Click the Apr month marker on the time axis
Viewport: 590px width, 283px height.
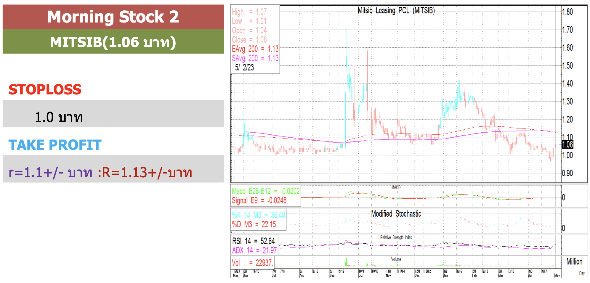tap(530, 276)
